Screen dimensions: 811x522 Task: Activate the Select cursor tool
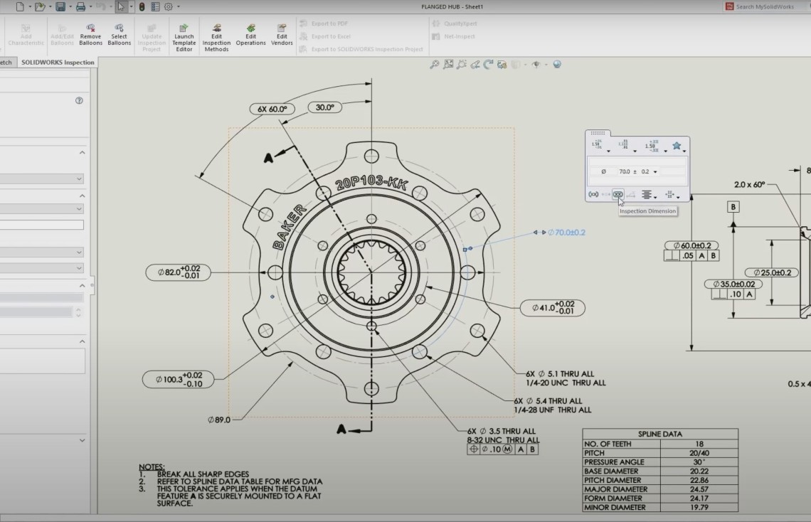[121, 6]
